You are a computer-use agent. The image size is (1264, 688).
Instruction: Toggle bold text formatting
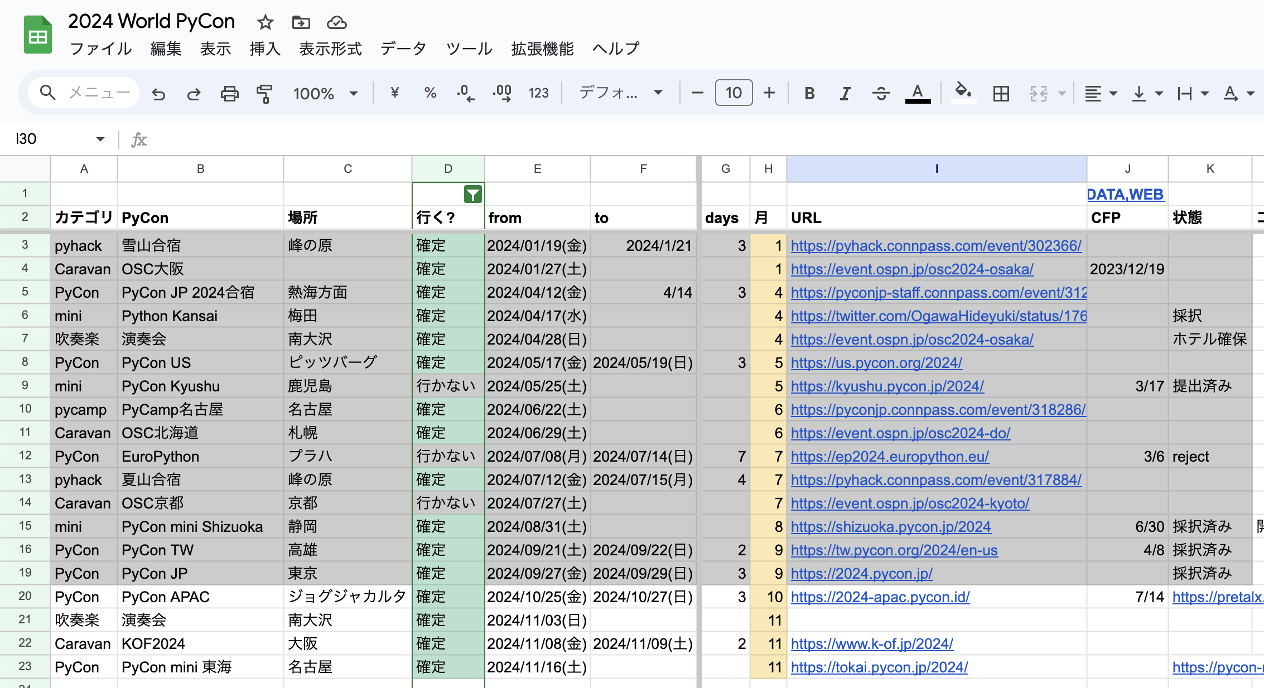(x=809, y=94)
